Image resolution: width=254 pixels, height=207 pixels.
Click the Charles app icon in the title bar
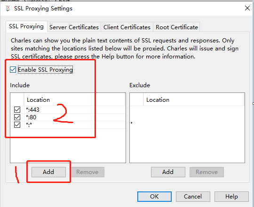tap(8, 8)
